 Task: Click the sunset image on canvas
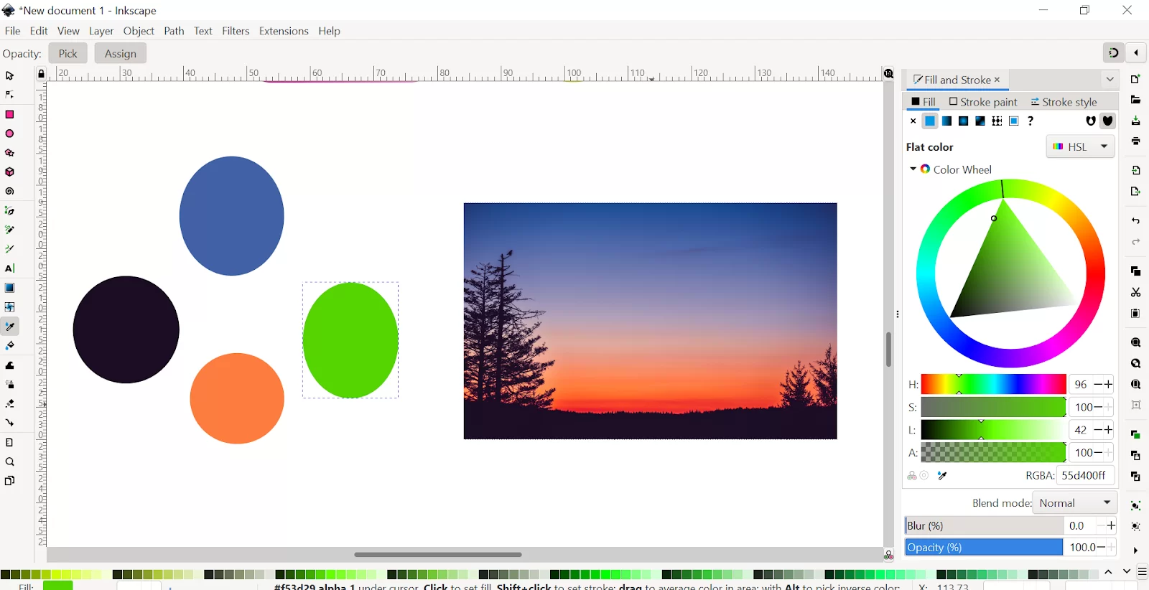650,321
